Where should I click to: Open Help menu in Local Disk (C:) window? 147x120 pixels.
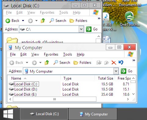(77, 12)
